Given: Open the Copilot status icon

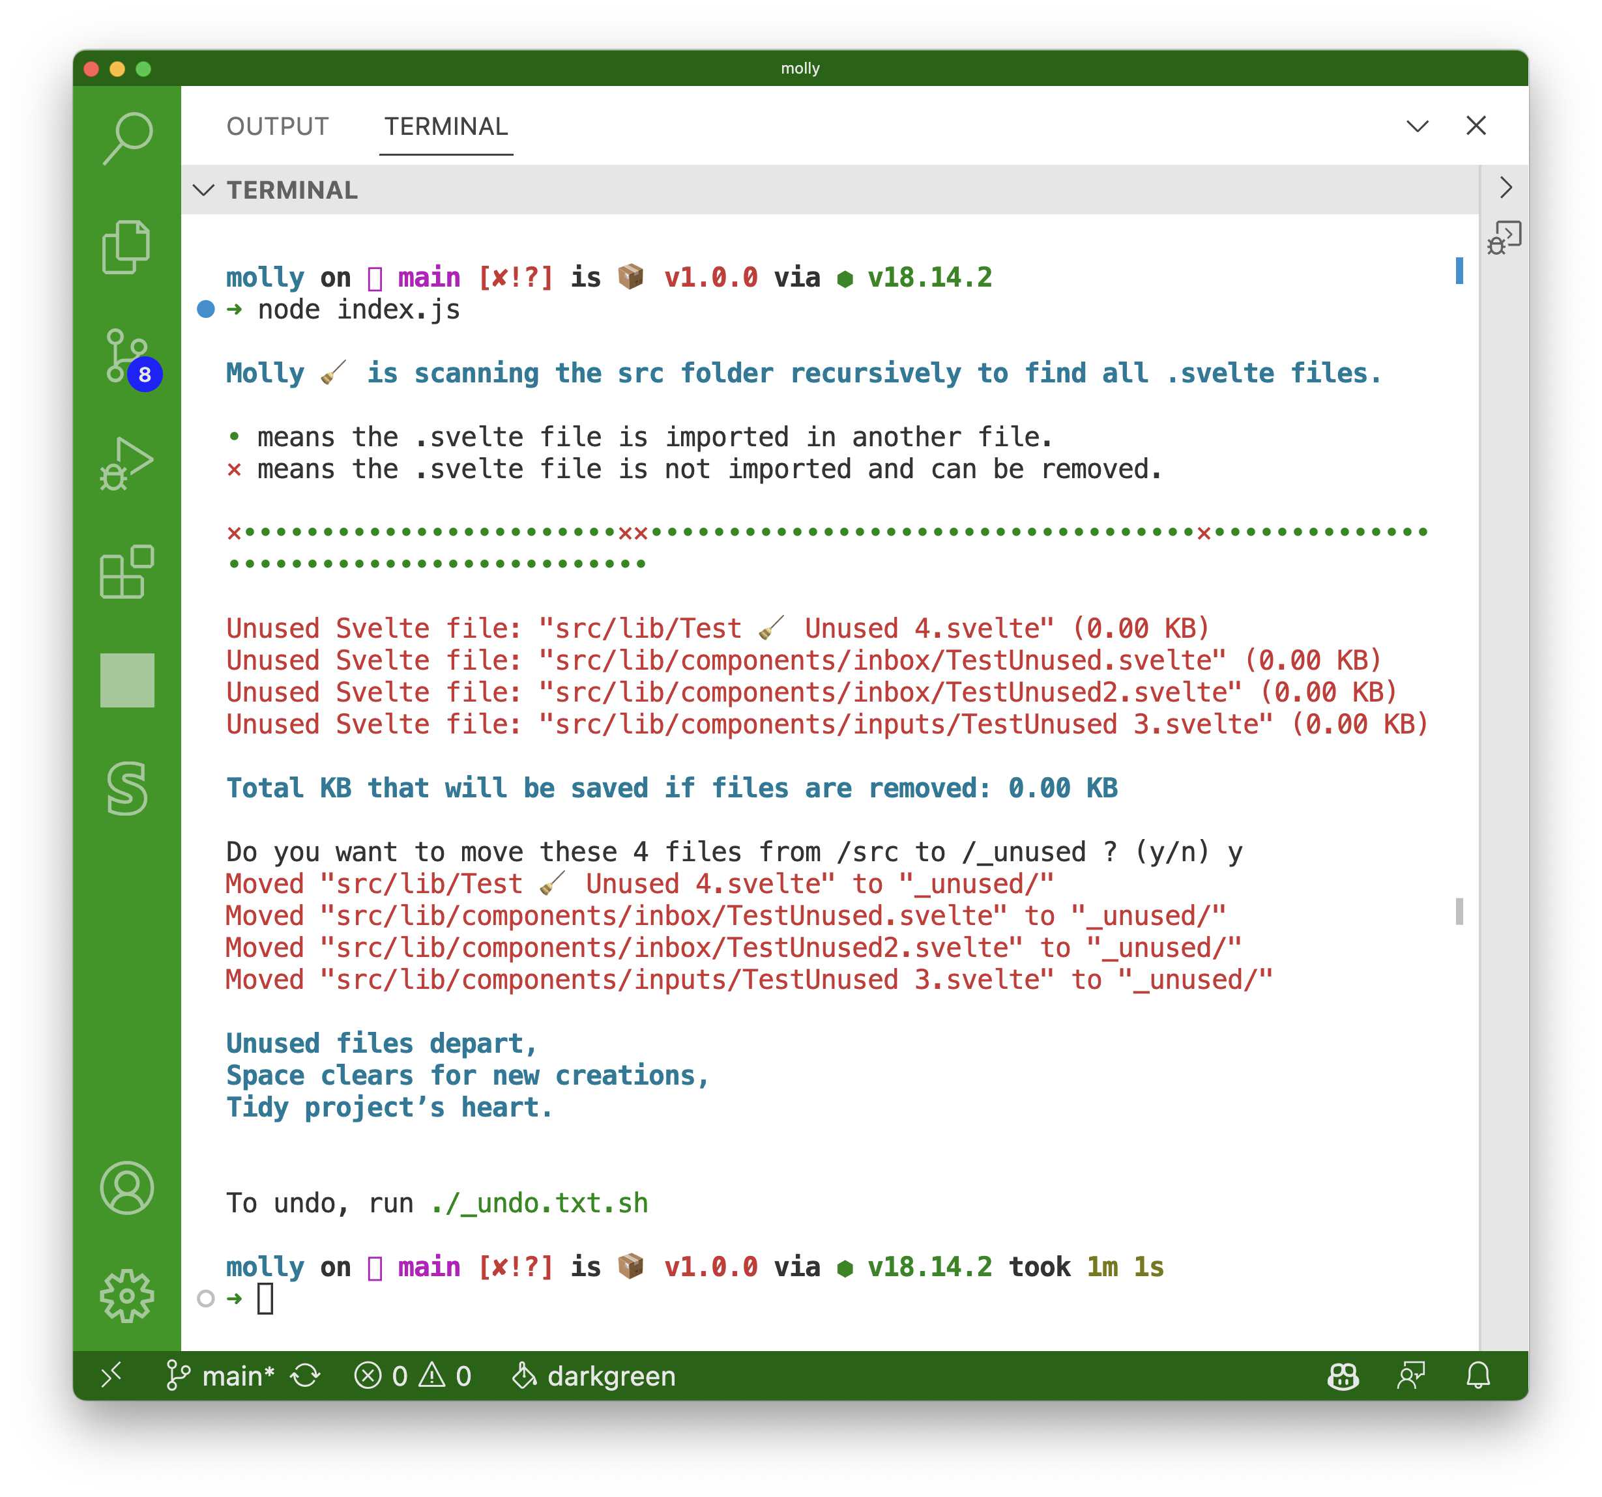Looking at the screenshot, I should (1343, 1375).
